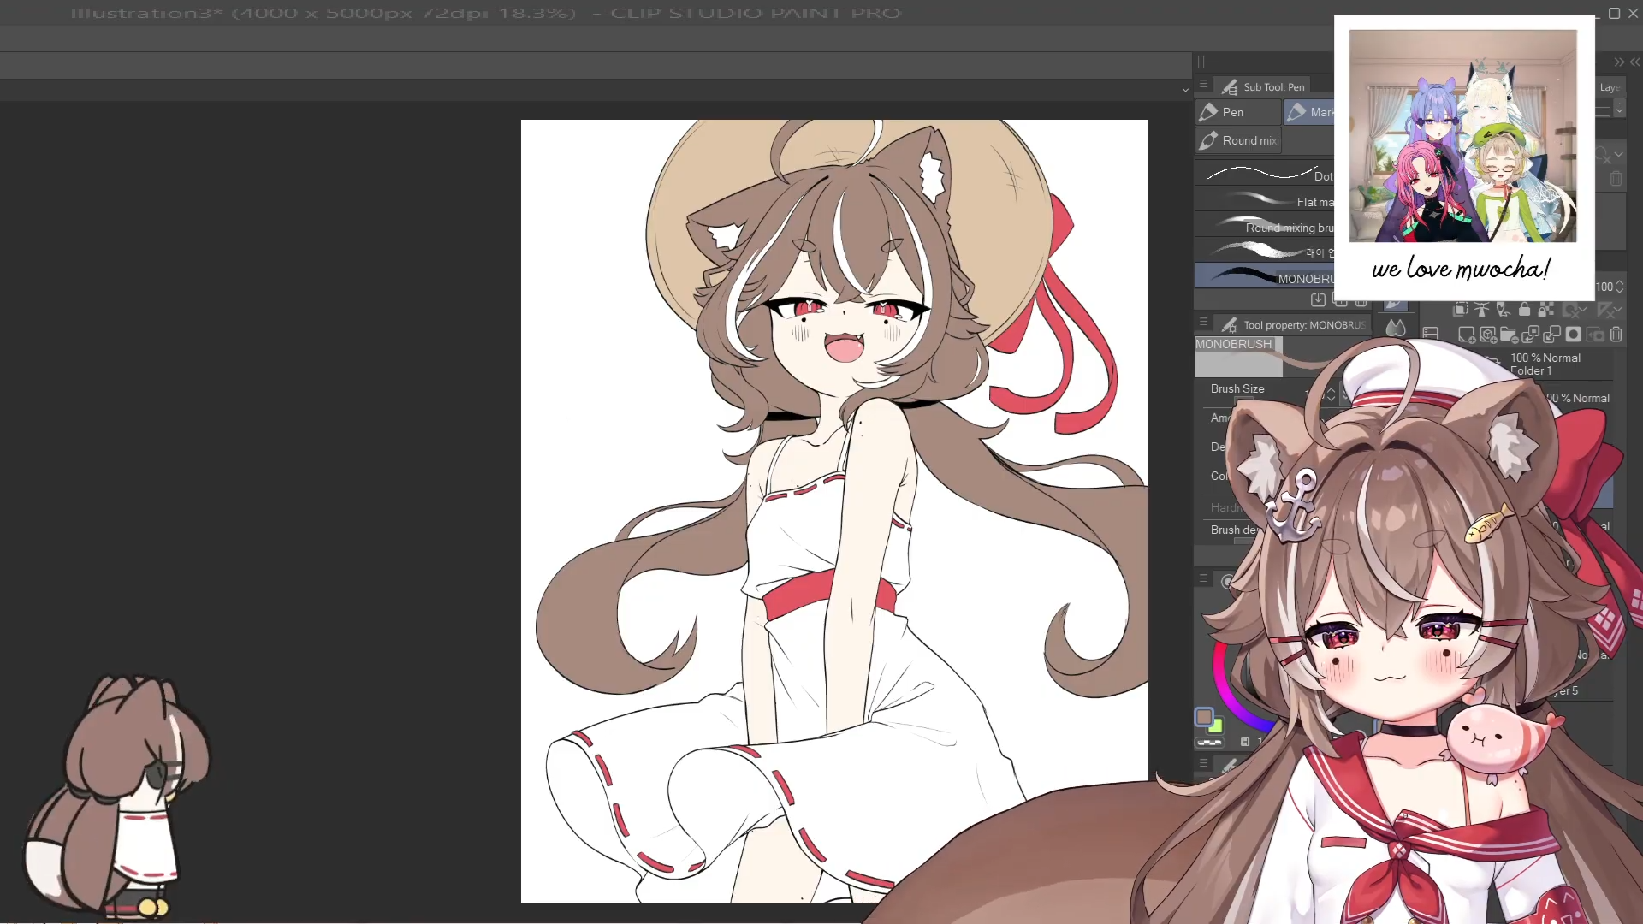Toggle the Lock Layer padlock
Image resolution: width=1643 pixels, height=924 pixels.
point(1524,310)
